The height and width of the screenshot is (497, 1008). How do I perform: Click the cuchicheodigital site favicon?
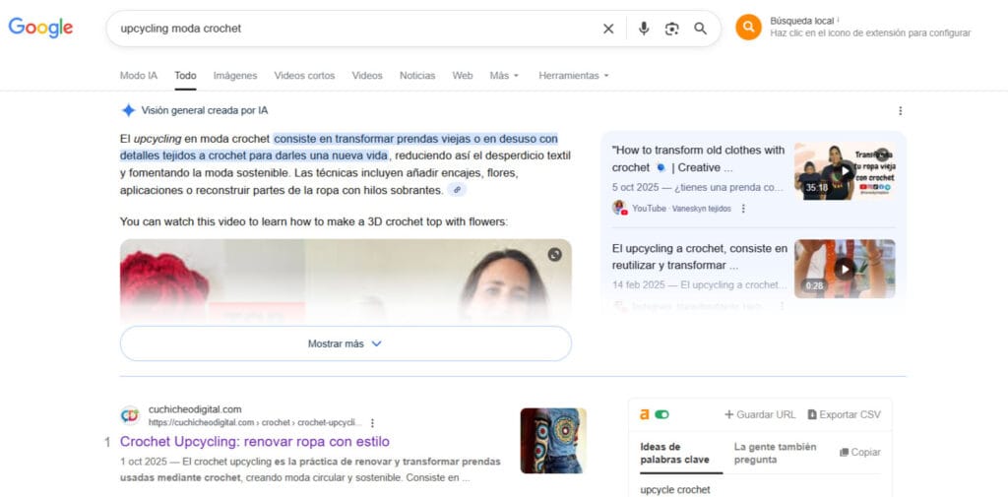pyautogui.click(x=130, y=415)
